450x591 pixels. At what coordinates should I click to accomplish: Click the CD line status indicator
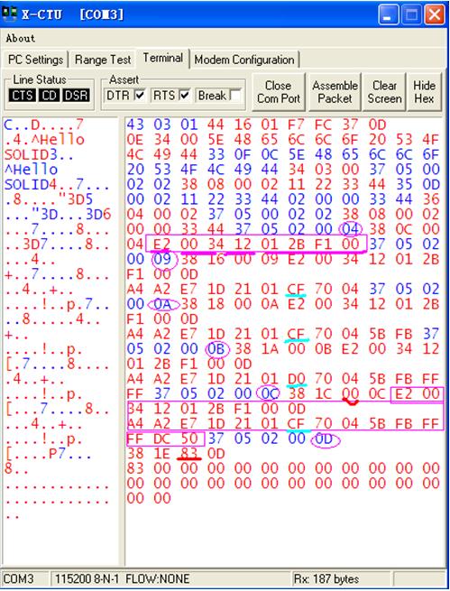click(50, 96)
